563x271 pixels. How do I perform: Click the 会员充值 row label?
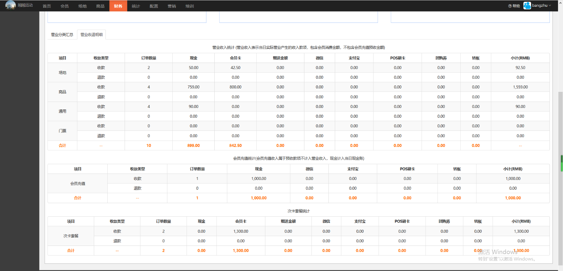[x=77, y=183]
